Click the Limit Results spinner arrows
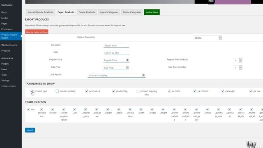263x148 pixels. click(143, 75)
